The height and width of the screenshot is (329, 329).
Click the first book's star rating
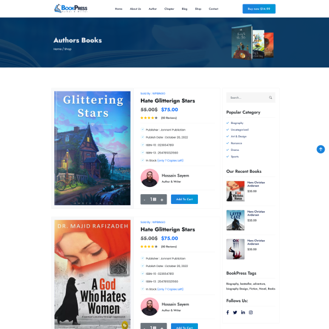pos(149,118)
